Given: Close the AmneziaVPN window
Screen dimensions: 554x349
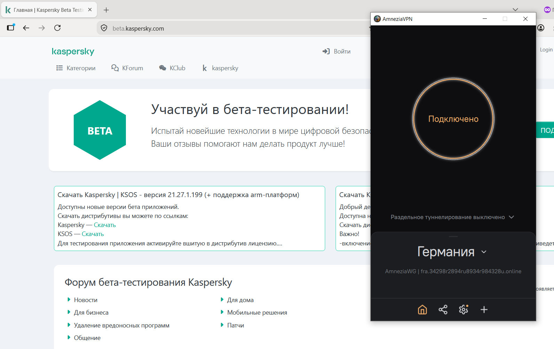Looking at the screenshot, I should [x=525, y=19].
